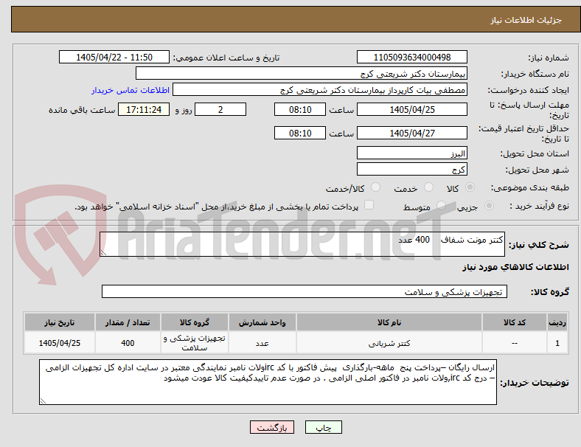Click the نوع فرآیند خرید label
Viewport: 581px width, 447px height.
[x=539, y=206]
